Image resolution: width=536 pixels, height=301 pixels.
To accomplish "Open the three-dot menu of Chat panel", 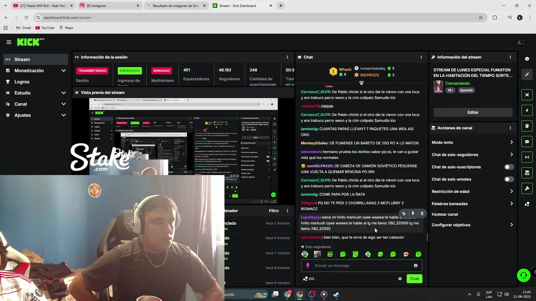I will point(421,57).
